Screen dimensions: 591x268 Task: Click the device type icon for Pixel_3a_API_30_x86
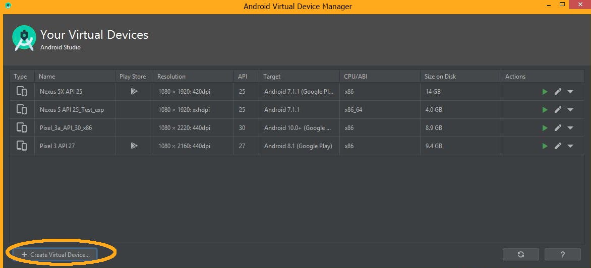(x=22, y=127)
